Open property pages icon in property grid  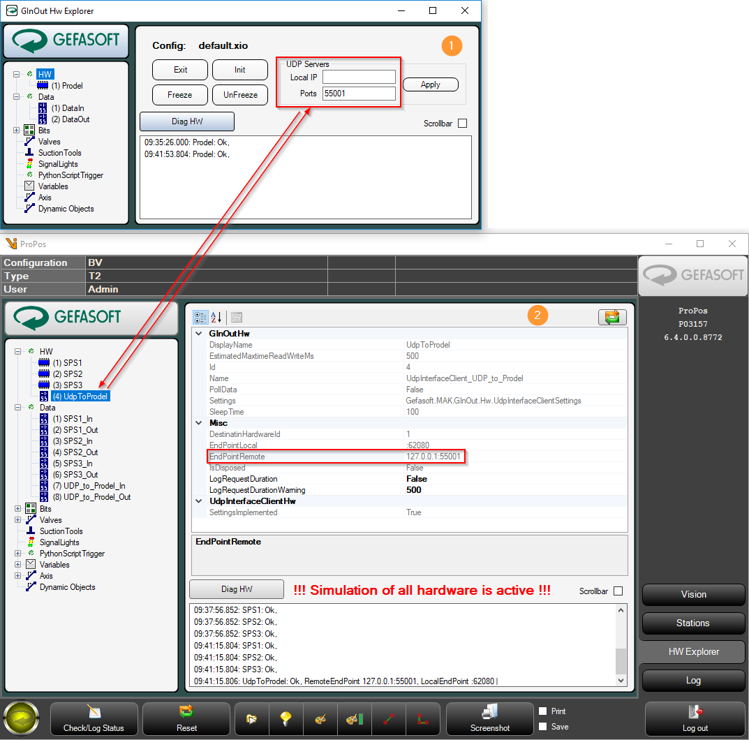(237, 317)
